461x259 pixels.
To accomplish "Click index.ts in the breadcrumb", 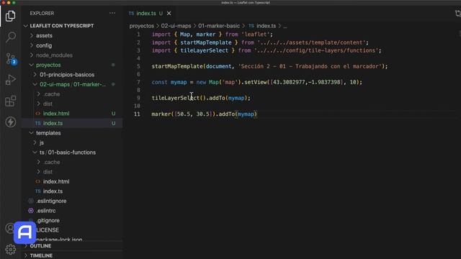I will click(266, 26).
